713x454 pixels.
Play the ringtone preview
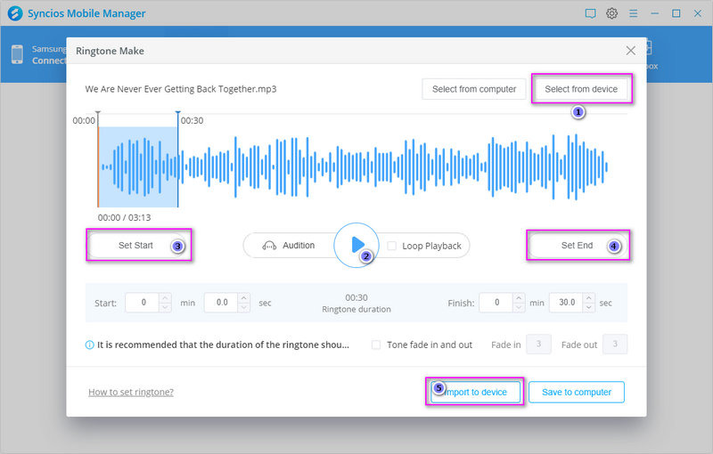(x=356, y=245)
